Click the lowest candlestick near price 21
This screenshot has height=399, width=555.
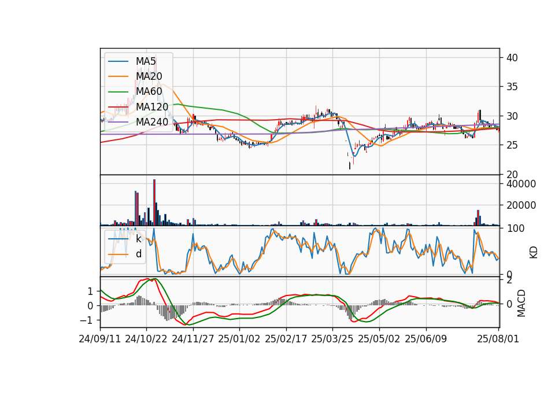pos(350,166)
